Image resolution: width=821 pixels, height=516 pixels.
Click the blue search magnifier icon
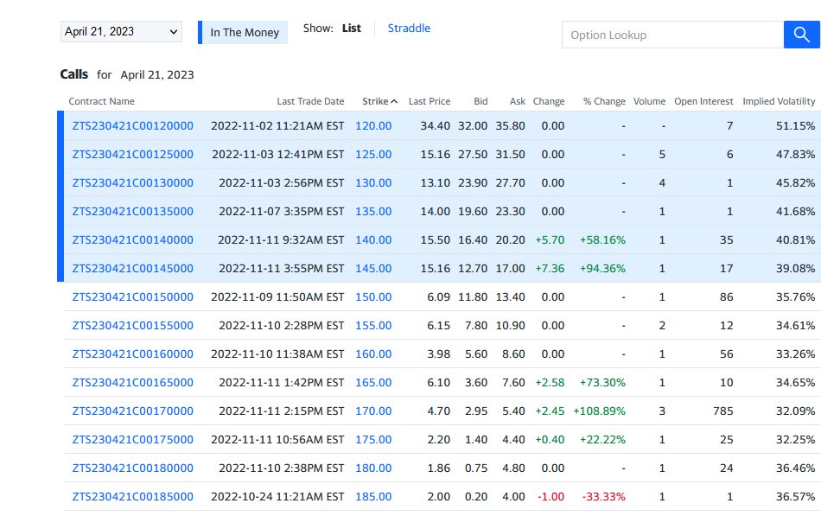pyautogui.click(x=801, y=35)
